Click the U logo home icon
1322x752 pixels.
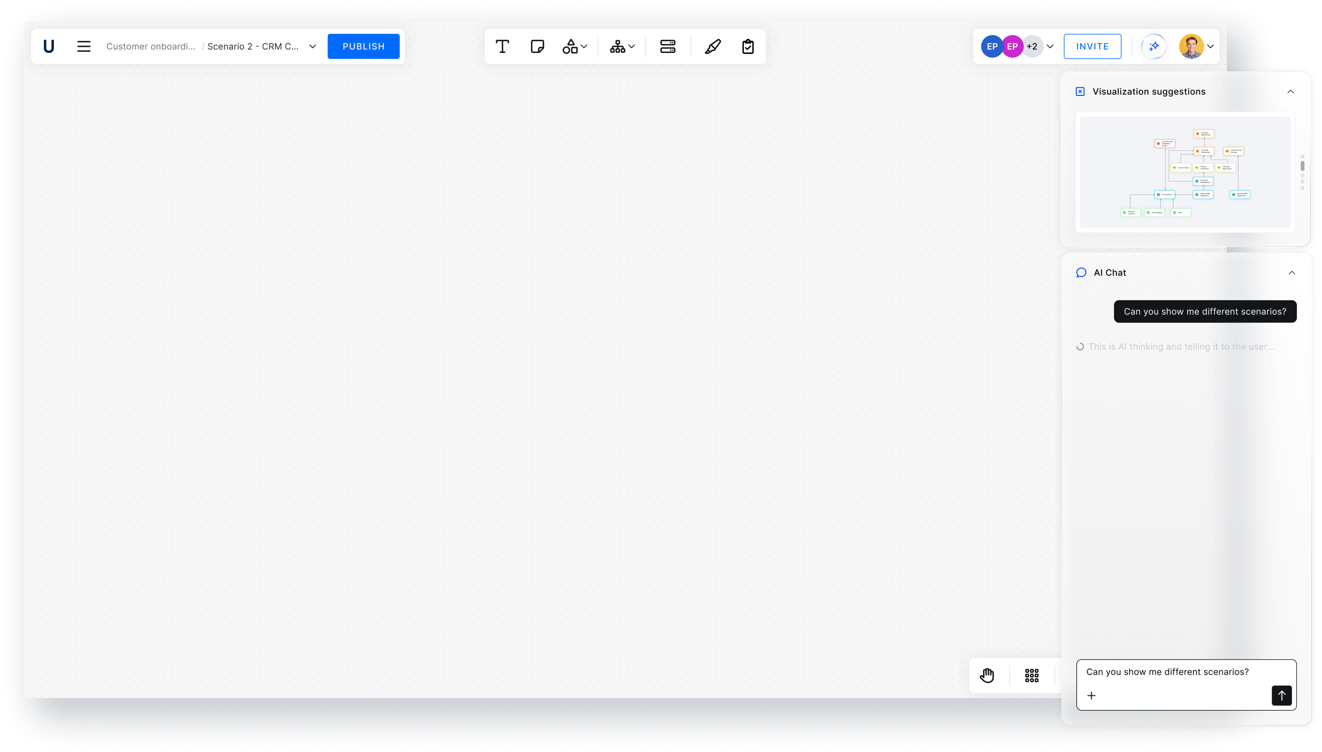point(48,46)
